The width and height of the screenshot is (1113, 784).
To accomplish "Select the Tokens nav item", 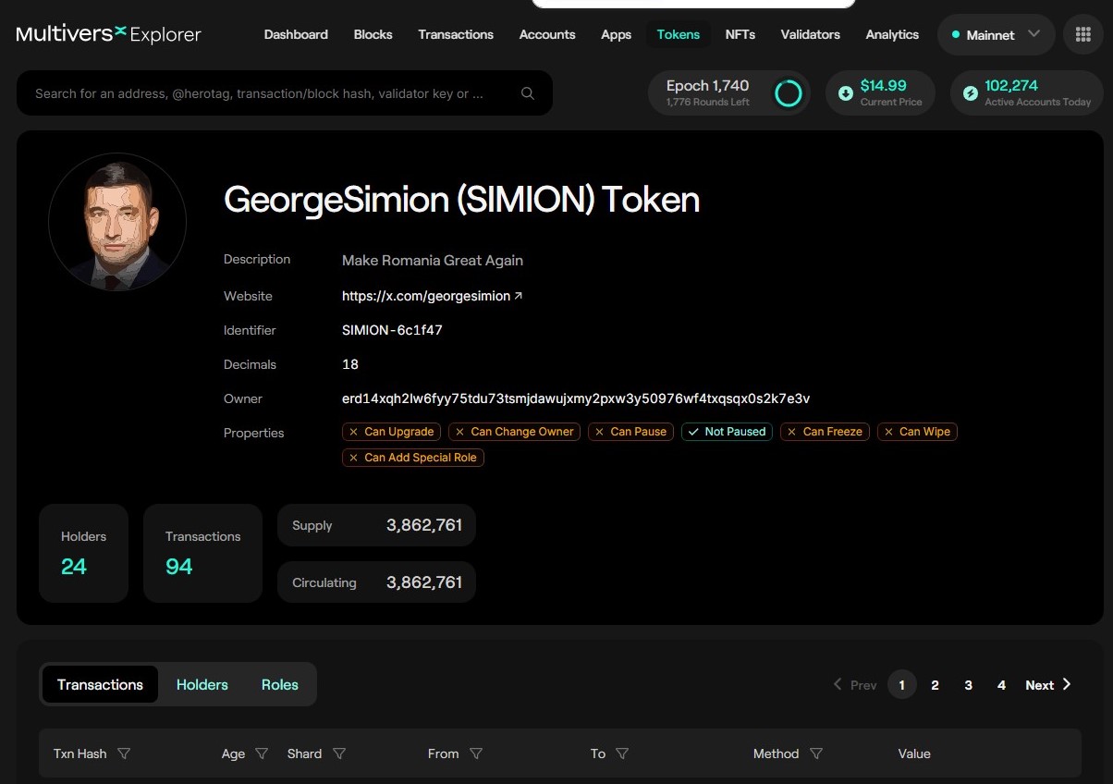I will click(679, 35).
